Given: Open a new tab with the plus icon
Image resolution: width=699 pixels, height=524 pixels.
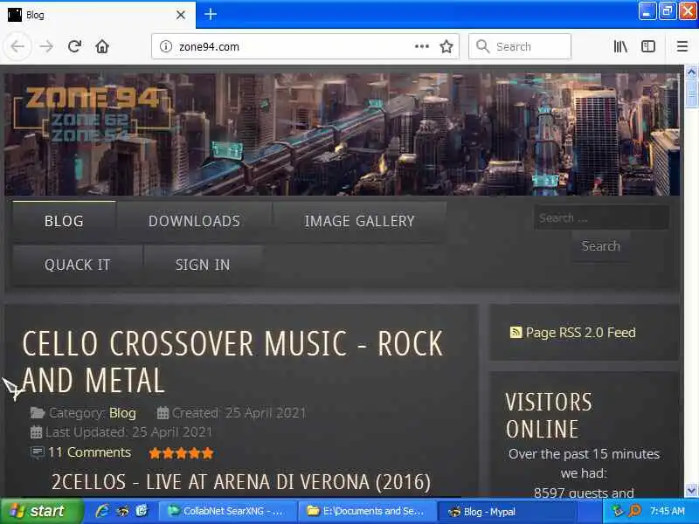Looking at the screenshot, I should [211, 15].
